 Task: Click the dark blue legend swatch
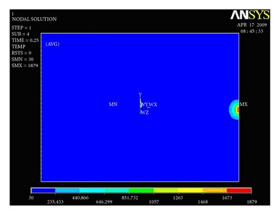point(43,190)
